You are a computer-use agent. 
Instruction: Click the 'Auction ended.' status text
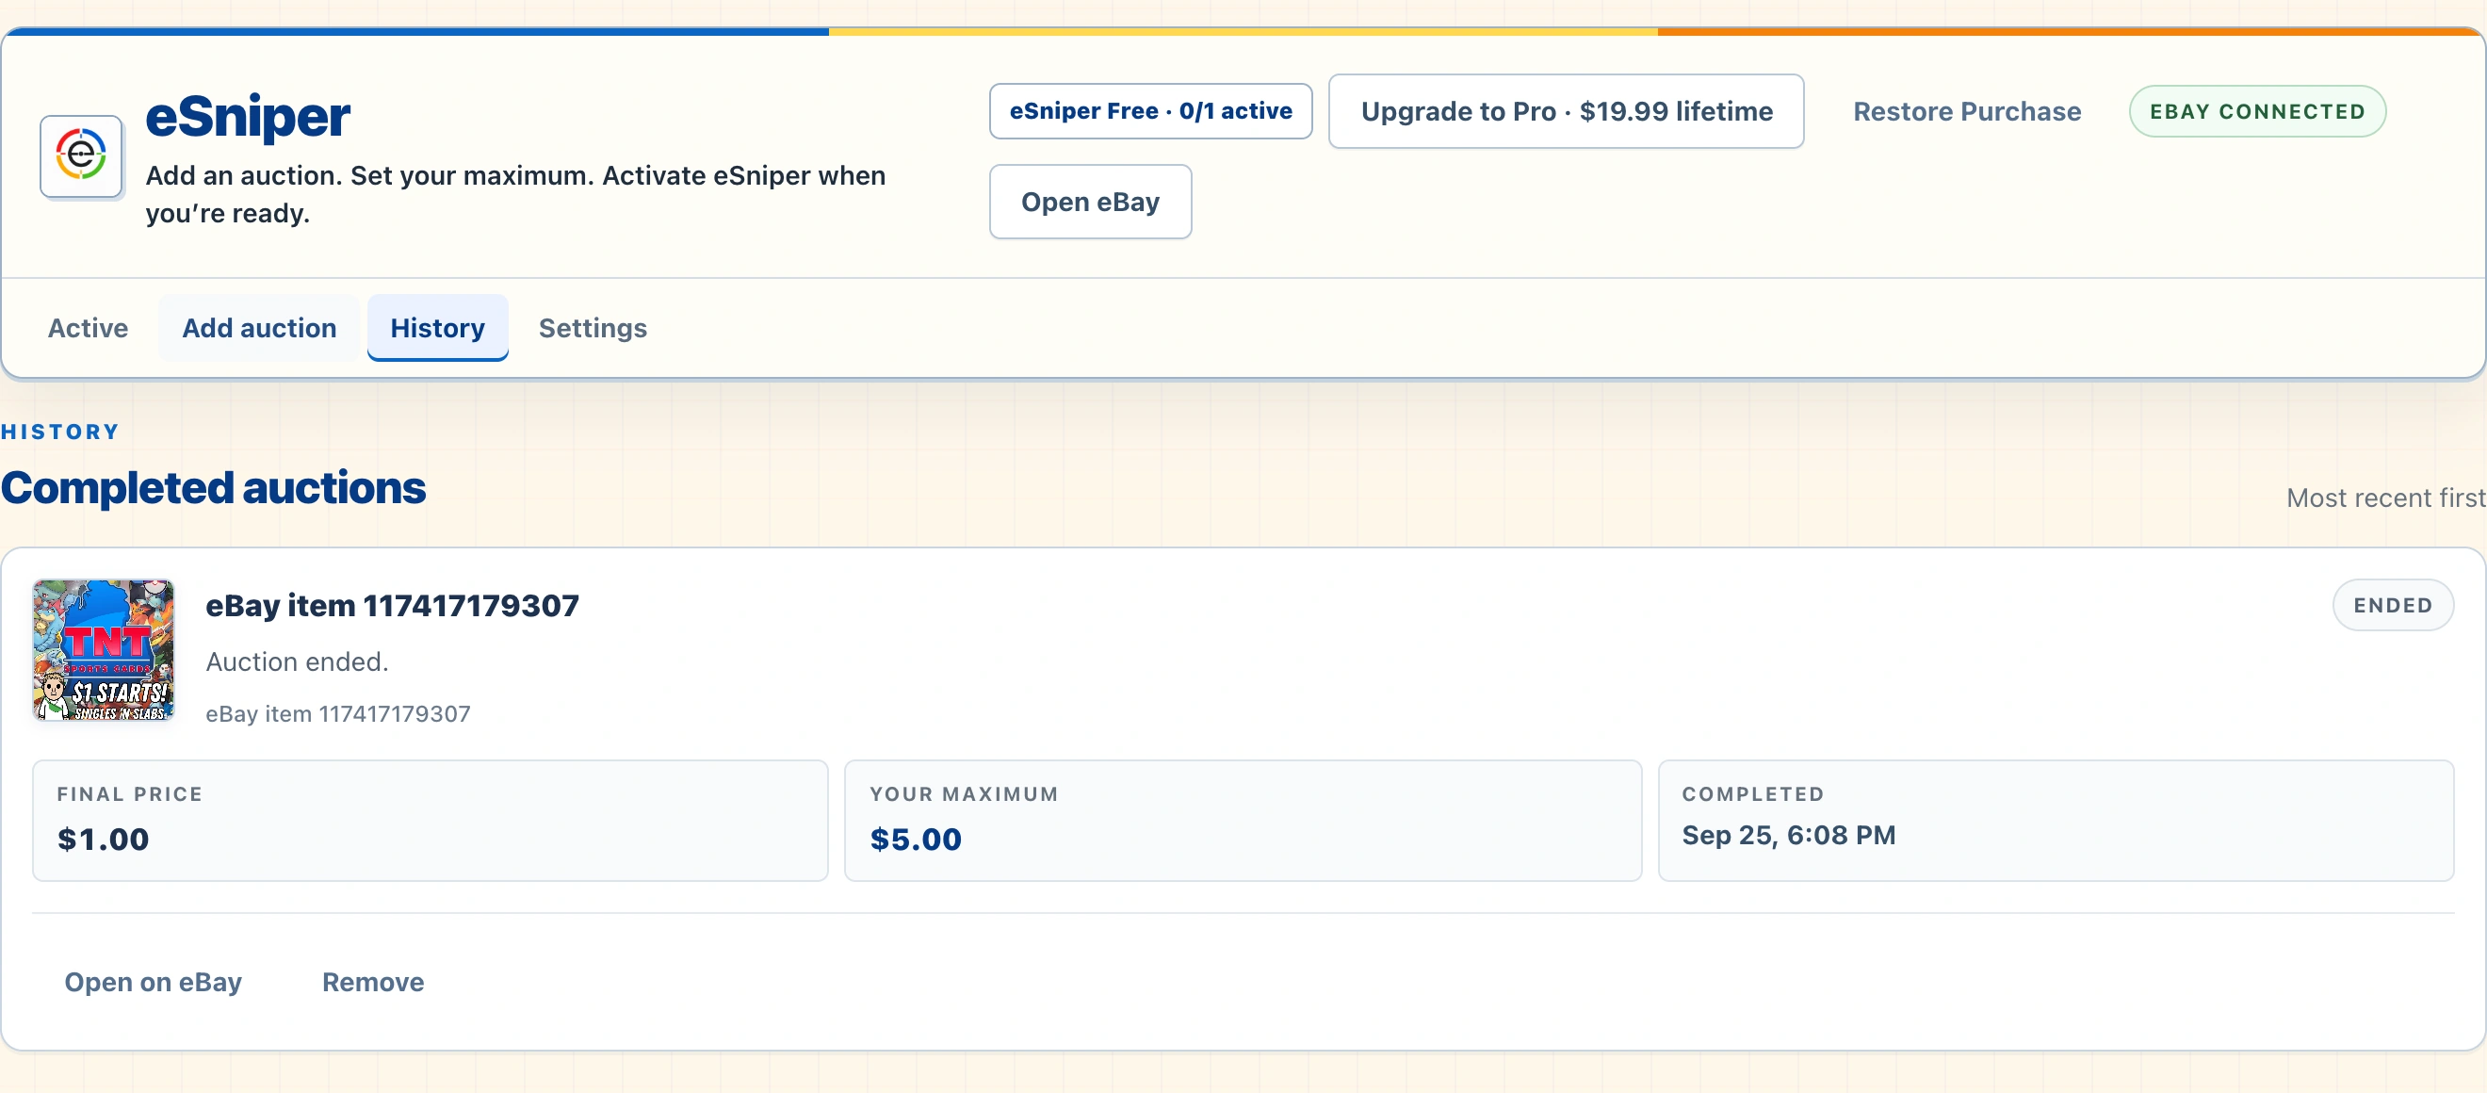[298, 661]
